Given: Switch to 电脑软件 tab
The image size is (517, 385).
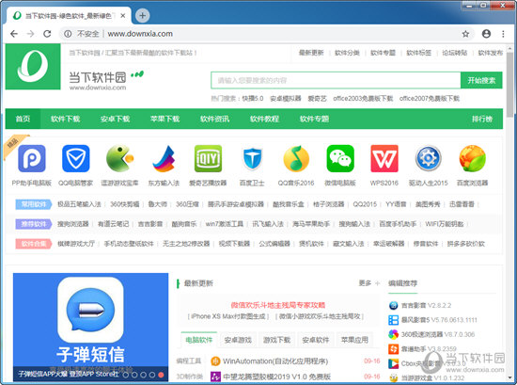Looking at the screenshot, I should (199, 340).
